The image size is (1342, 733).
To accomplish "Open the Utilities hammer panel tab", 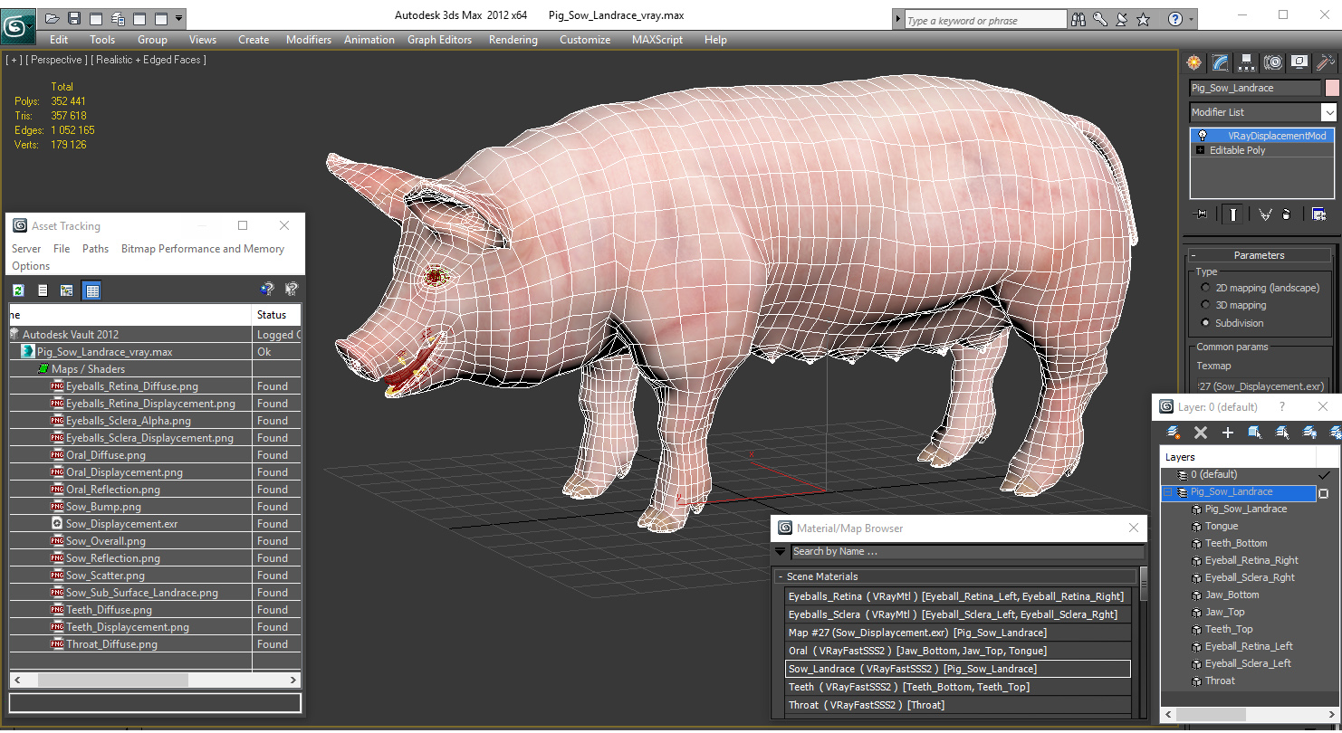I will pyautogui.click(x=1326, y=62).
